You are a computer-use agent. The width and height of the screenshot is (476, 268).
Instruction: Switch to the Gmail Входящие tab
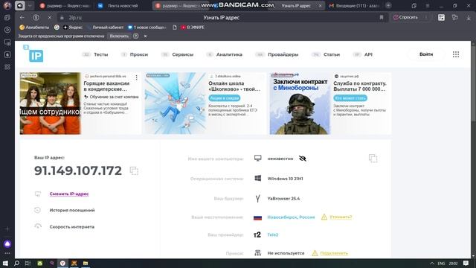tap(354, 6)
